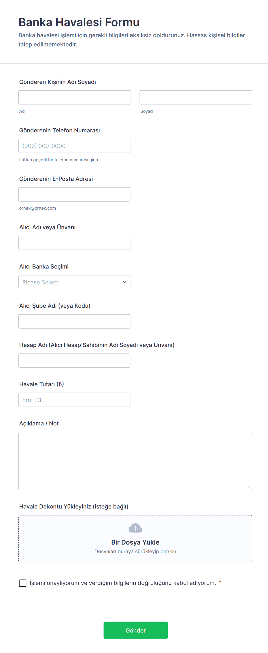Click the approval statement label text
The height and width of the screenshot is (653, 268).
tap(123, 583)
